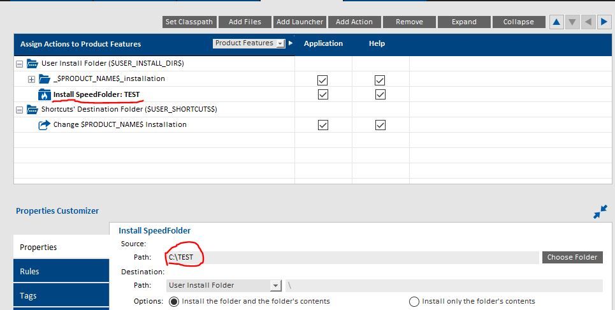The height and width of the screenshot is (310, 615).
Task: Click the _$PRODUCT_NAME$_installation folder icon
Action: tap(45, 79)
